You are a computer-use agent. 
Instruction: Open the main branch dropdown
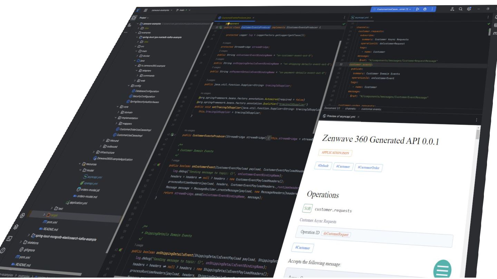[183, 10]
